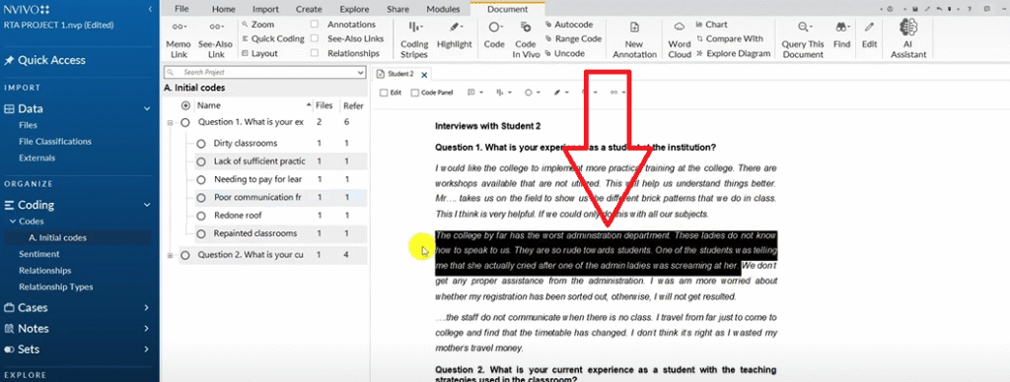Open Relationship Types in sidebar
The image size is (1010, 382).
coord(55,286)
